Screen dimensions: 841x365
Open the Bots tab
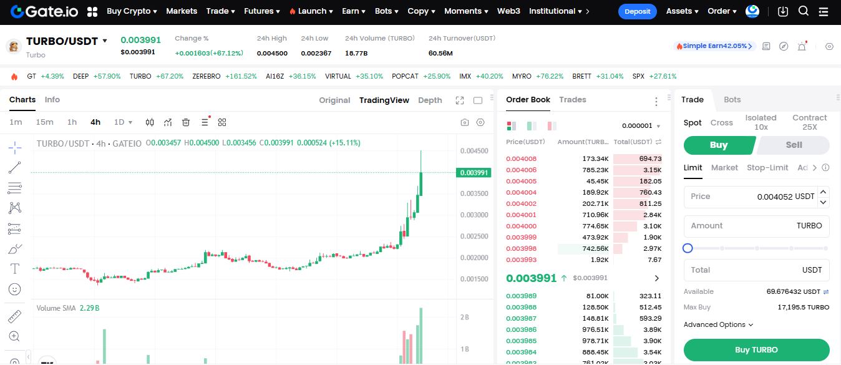(732, 100)
